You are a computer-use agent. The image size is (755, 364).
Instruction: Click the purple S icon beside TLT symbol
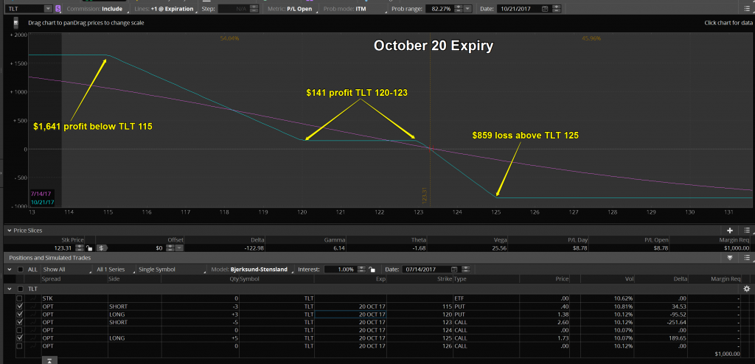click(57, 8)
